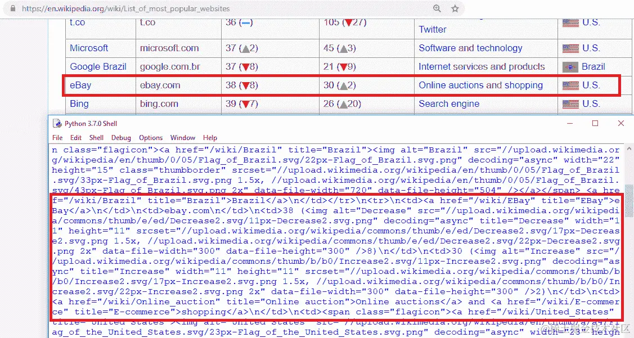
Task: Click the increase arrow beside Microsoft's 37
Action: click(245, 48)
